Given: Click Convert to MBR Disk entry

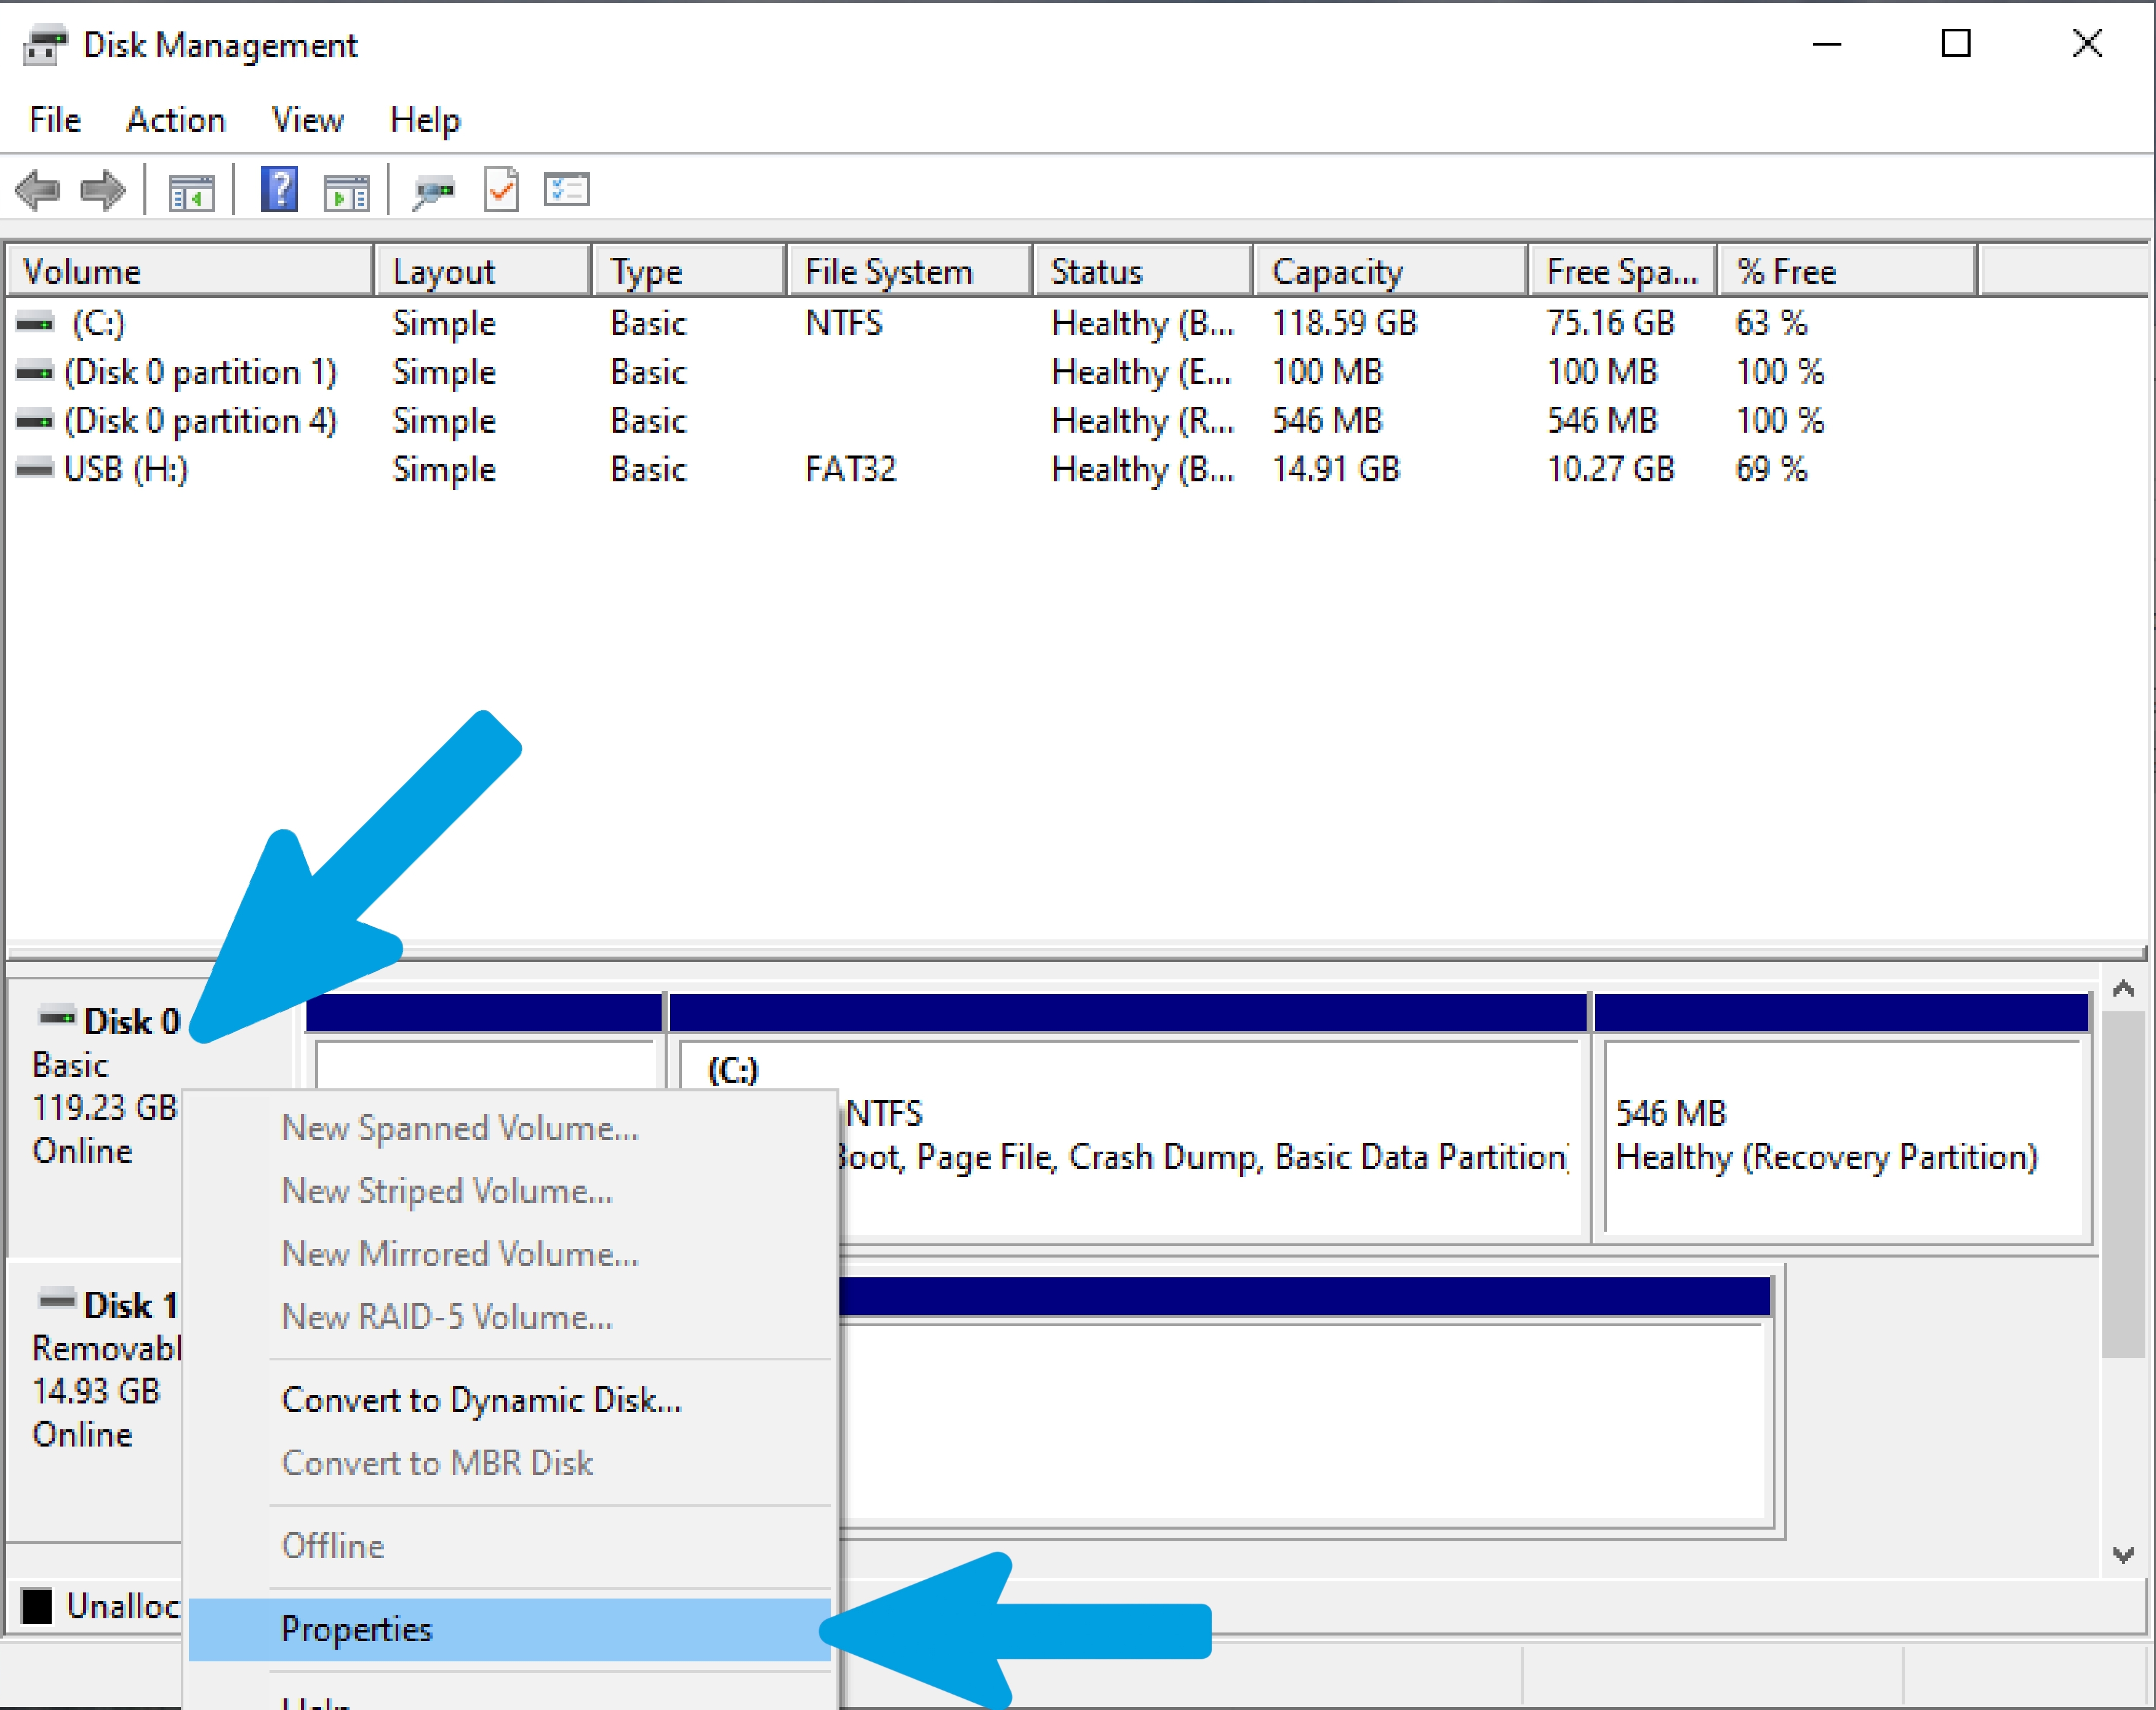Looking at the screenshot, I should (510, 1463).
